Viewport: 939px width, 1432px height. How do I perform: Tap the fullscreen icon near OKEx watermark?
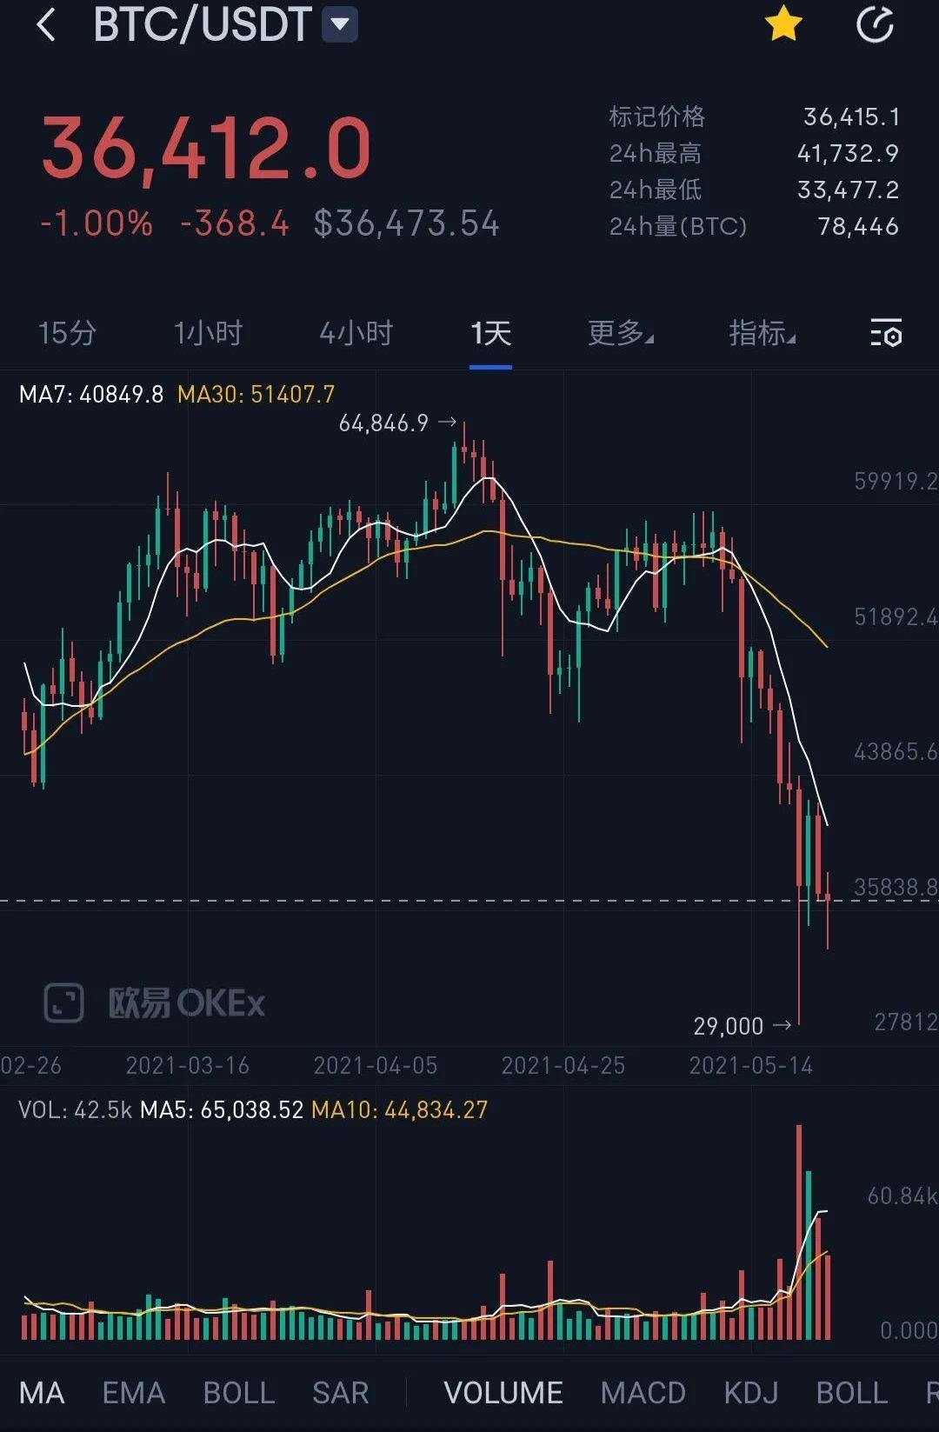(63, 1002)
